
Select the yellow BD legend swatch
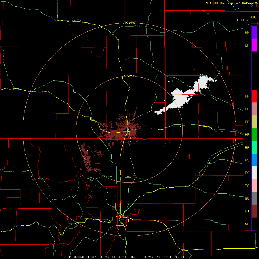(254, 122)
